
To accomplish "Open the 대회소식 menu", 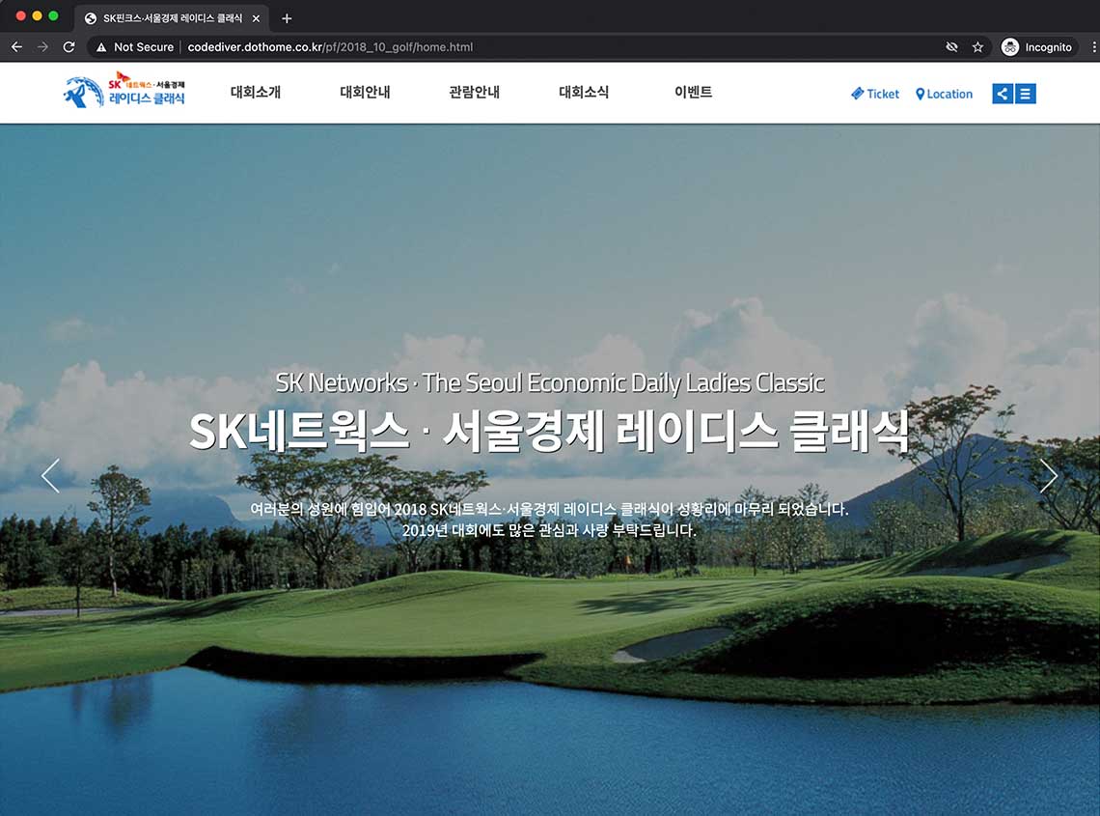I will [584, 92].
